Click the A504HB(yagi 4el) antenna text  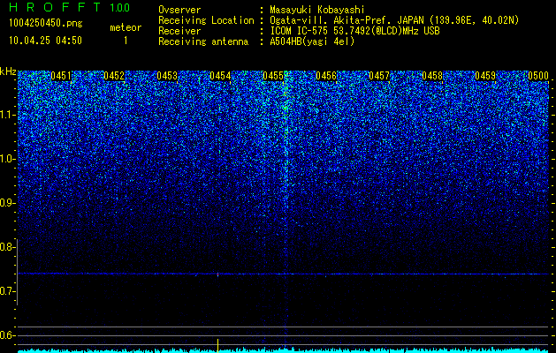(312, 41)
